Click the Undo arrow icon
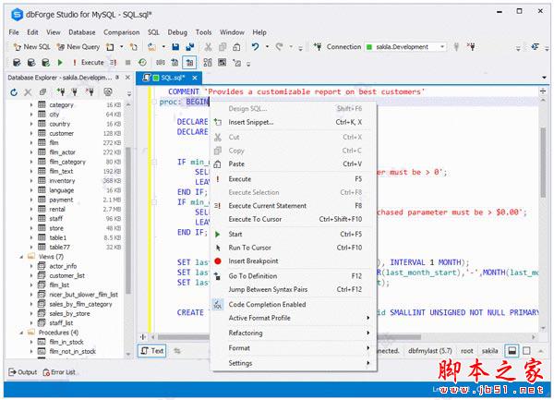This screenshot has width=554, height=400. click(x=255, y=46)
